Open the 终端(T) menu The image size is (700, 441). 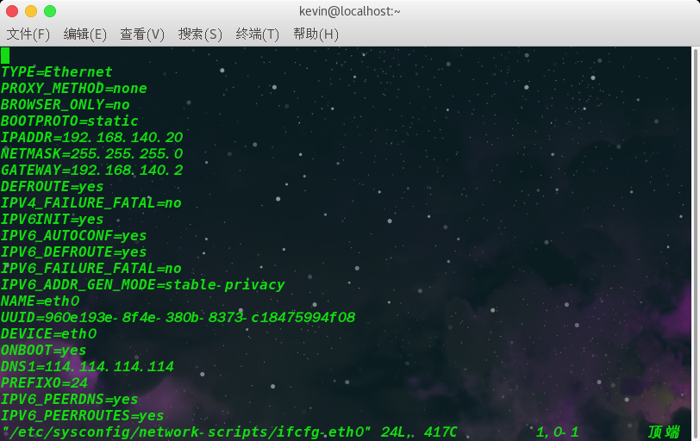pyautogui.click(x=257, y=34)
